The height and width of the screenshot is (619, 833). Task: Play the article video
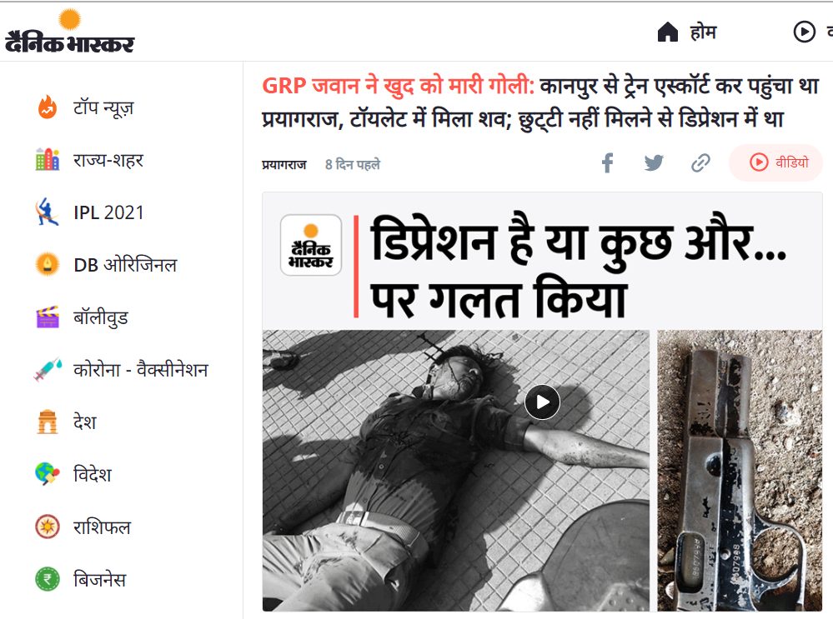(542, 402)
